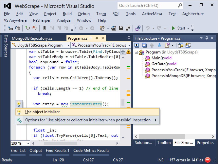The width and height of the screenshot is (218, 164).
Task: Click the File Structure horizontal scrollbar thumb
Action: coord(162,136)
